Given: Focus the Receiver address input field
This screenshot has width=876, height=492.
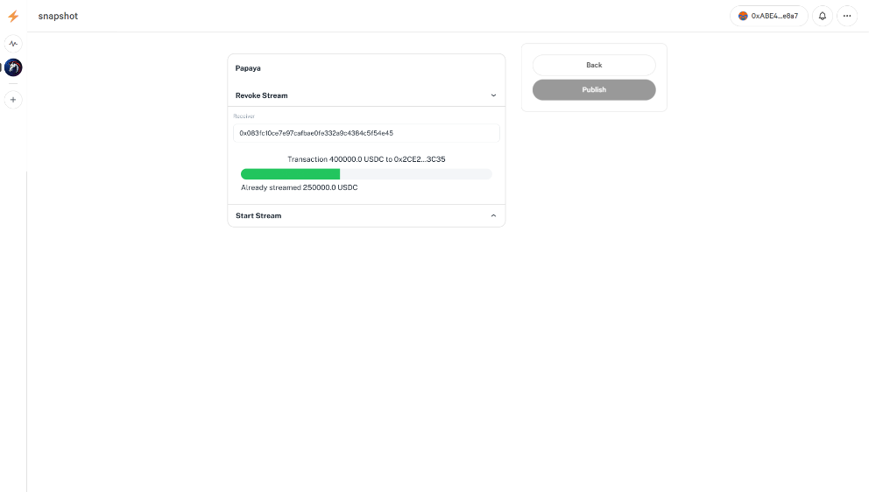Looking at the screenshot, I should point(366,133).
